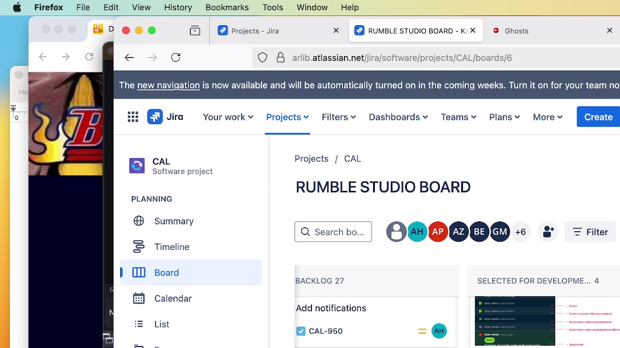The height and width of the screenshot is (348, 620).
Task: Filter board by unassigned avatar
Action: click(396, 232)
